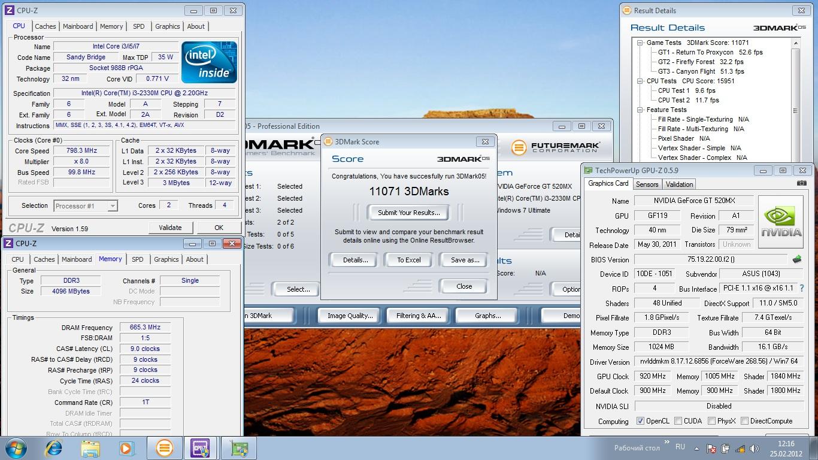Screen dimensions: 818x460
Task: Switch to the CPU-Z taskbar button
Action: click(201, 448)
